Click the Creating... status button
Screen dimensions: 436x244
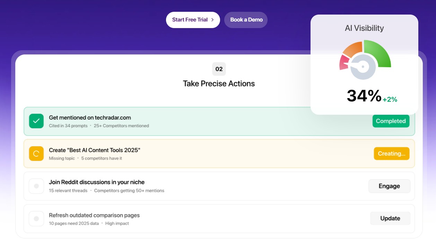click(x=391, y=154)
